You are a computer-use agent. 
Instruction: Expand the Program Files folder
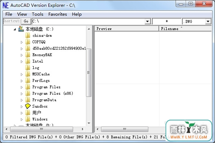point(21,87)
